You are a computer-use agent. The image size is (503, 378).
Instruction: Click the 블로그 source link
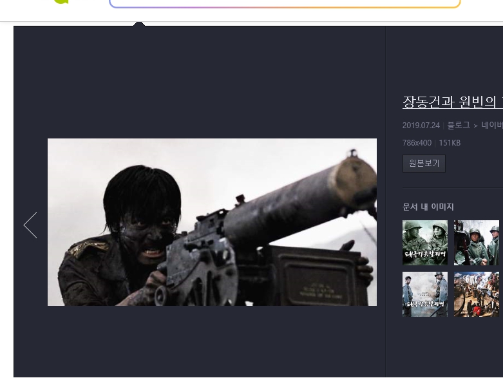pos(459,125)
